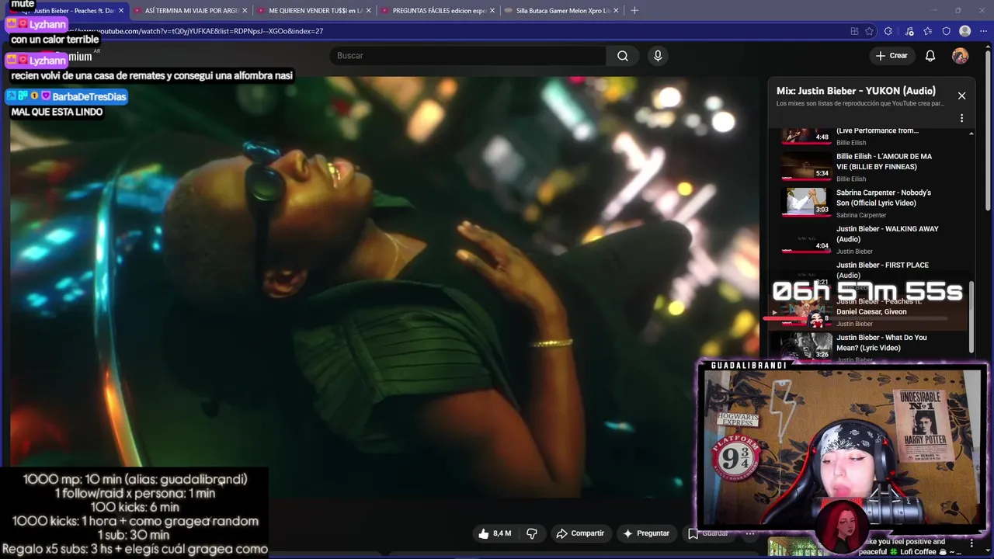The height and width of the screenshot is (559, 994).
Task: Start voice search with microphone icon
Action: tap(658, 56)
